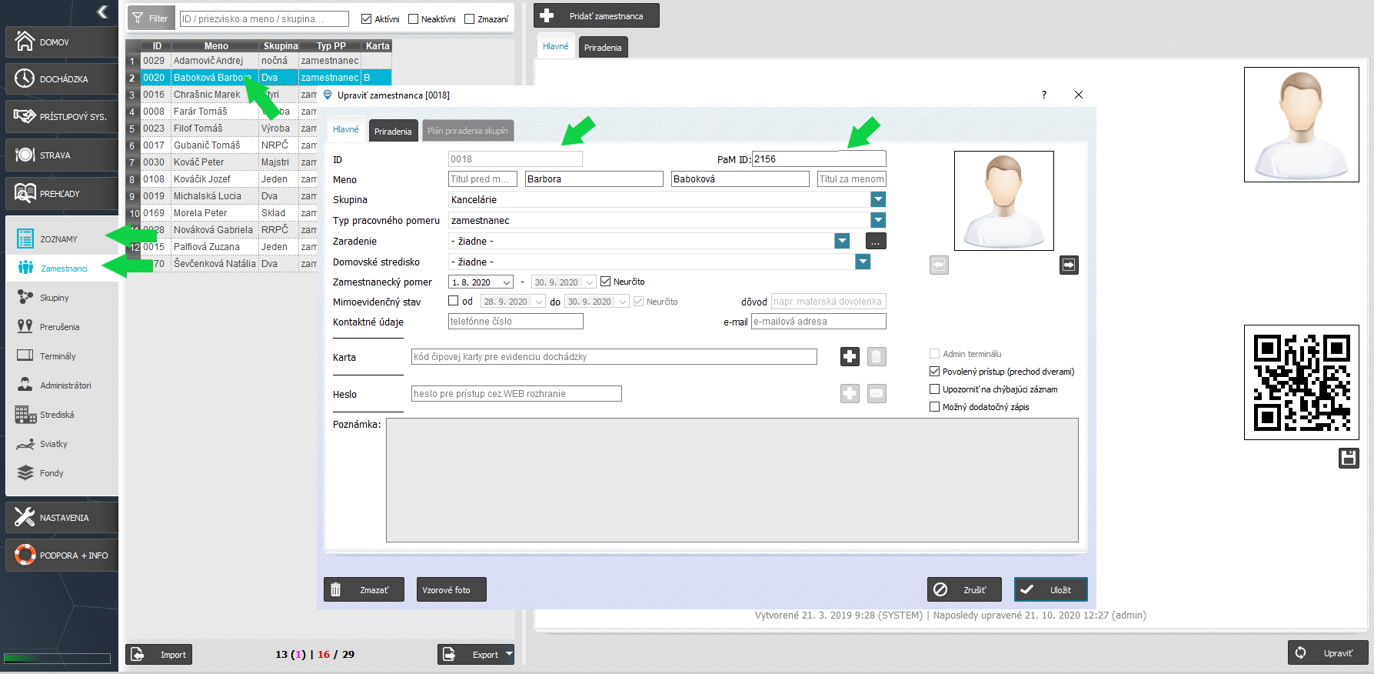Open Skupiny list in sidebar
The height and width of the screenshot is (674, 1374).
pyautogui.click(x=54, y=298)
